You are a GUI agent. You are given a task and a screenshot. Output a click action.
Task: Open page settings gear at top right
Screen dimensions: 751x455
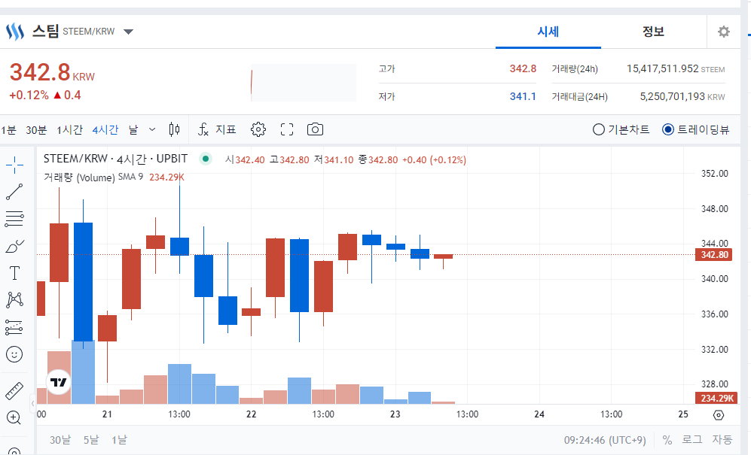click(x=724, y=32)
